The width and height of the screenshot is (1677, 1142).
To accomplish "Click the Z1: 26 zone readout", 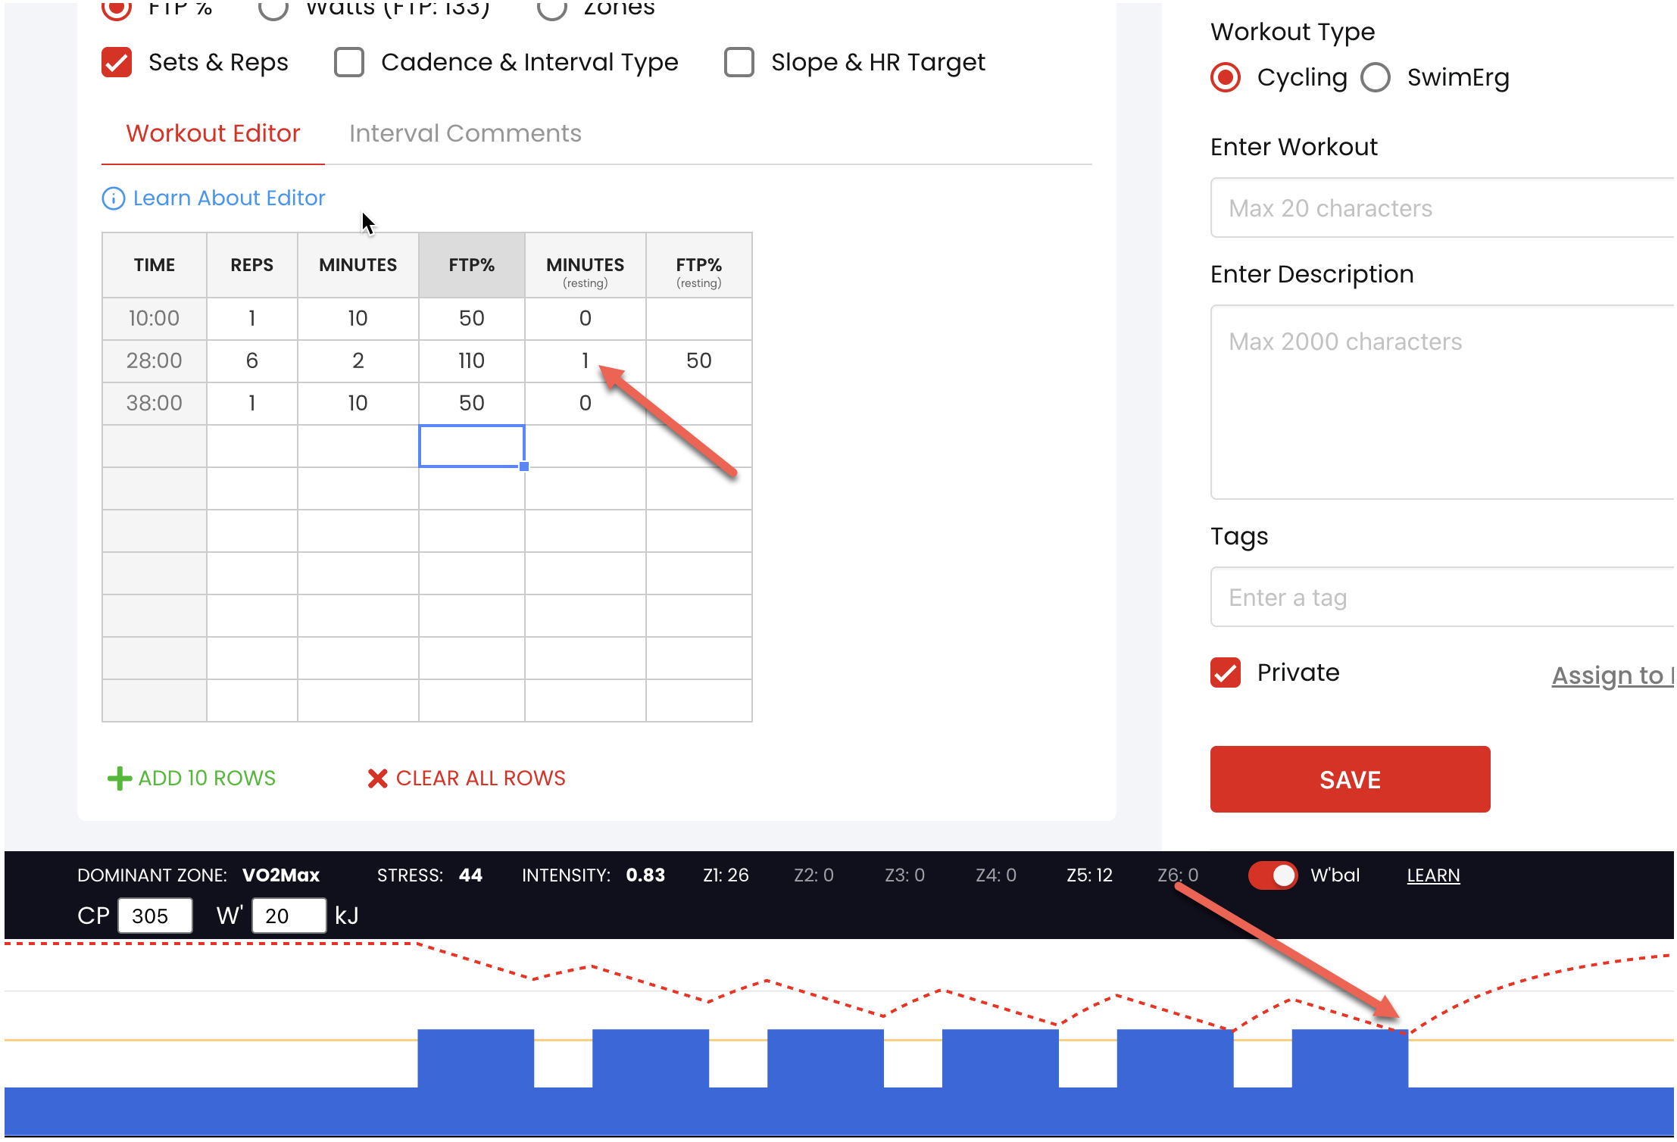I will tap(726, 875).
